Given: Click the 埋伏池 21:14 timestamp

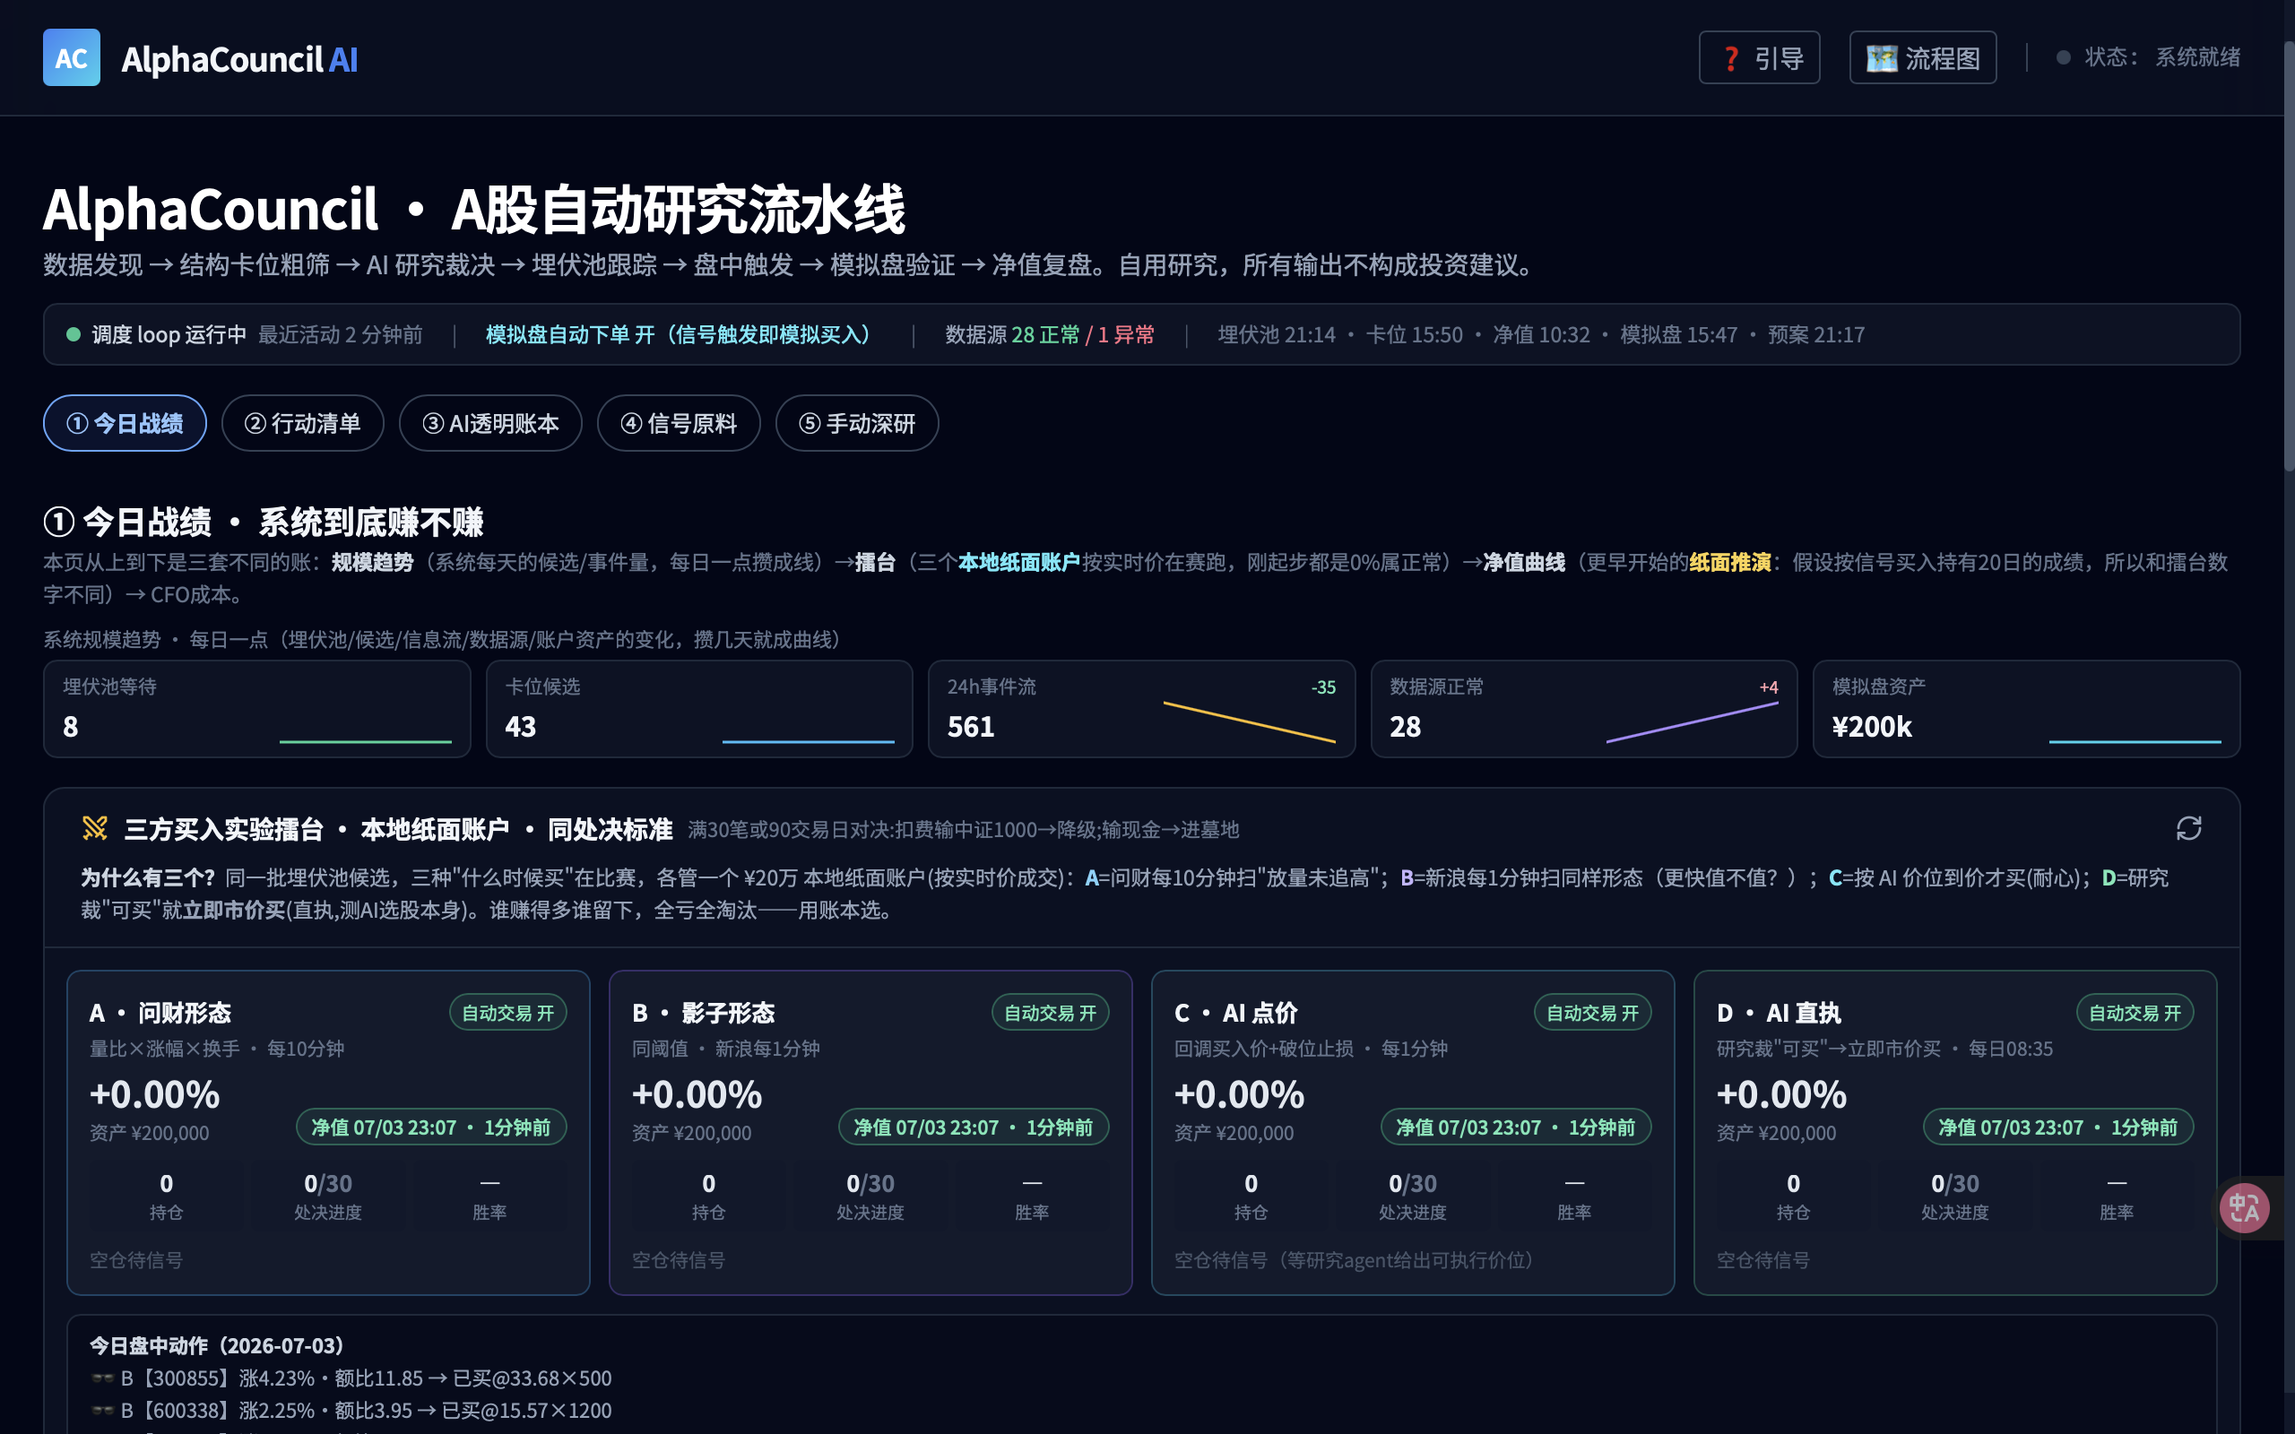Looking at the screenshot, I should [1277, 335].
